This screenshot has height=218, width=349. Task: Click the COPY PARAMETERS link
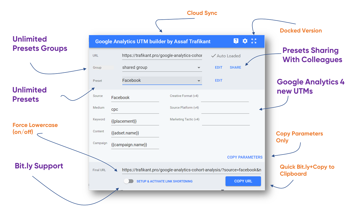coord(245,157)
